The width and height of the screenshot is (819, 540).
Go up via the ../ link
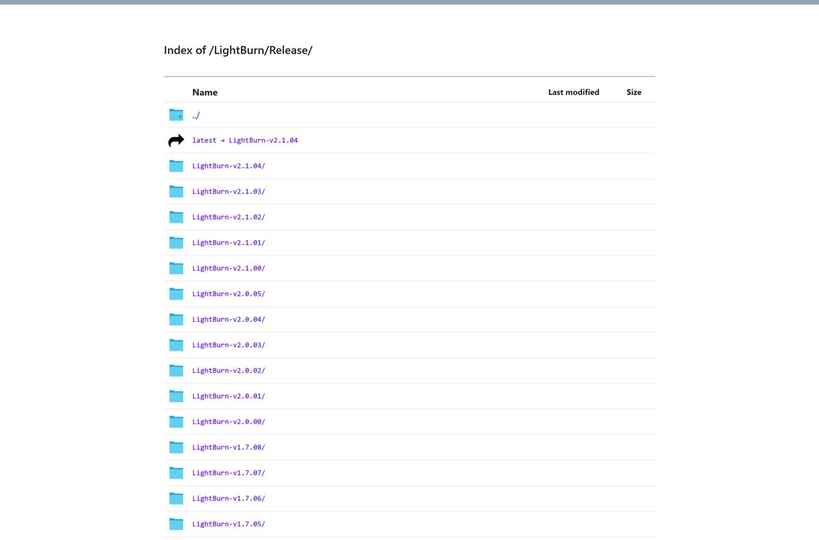(196, 115)
